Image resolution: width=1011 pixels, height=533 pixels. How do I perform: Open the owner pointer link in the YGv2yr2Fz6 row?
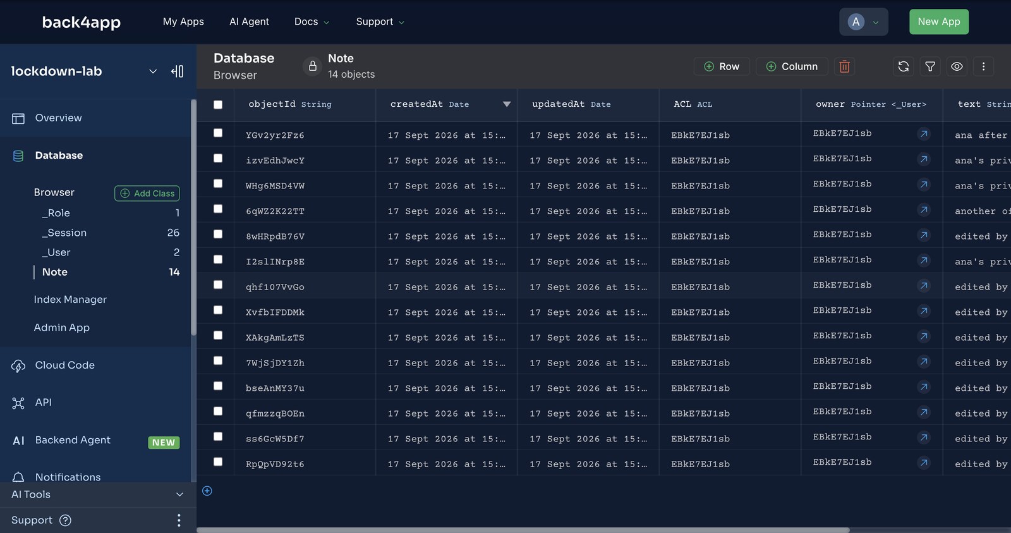click(x=924, y=134)
